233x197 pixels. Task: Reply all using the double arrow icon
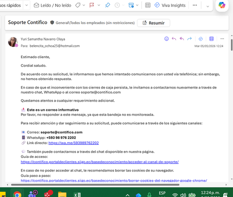[x=182, y=39]
